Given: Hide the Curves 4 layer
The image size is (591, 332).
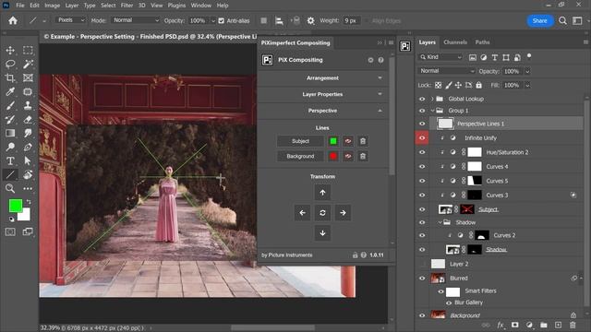Looking at the screenshot, I should (422, 166).
